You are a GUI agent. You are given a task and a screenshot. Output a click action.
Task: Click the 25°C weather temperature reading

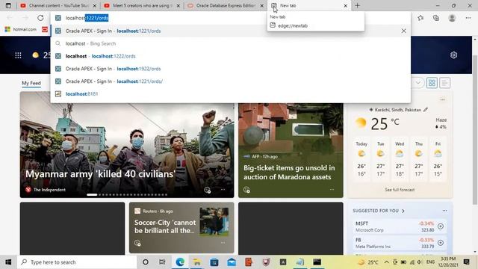click(385, 124)
